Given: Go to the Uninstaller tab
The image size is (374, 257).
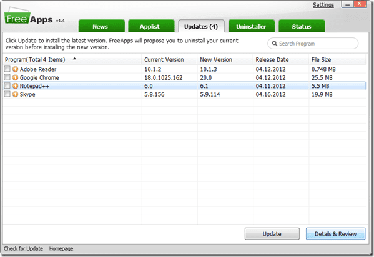Looking at the screenshot, I should click(252, 26).
